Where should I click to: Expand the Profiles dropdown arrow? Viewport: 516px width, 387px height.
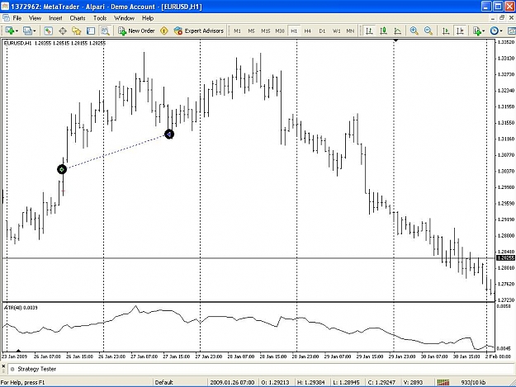(x=34, y=31)
